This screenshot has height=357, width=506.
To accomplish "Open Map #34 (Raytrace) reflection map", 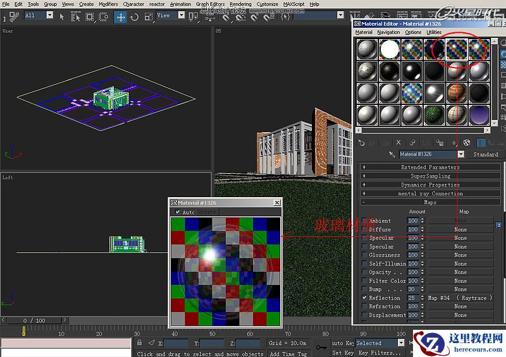I will (x=460, y=298).
